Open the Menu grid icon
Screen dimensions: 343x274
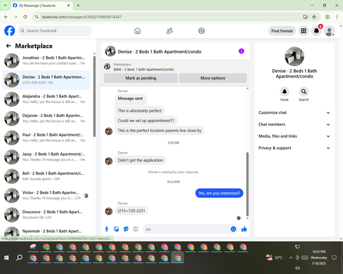click(303, 31)
